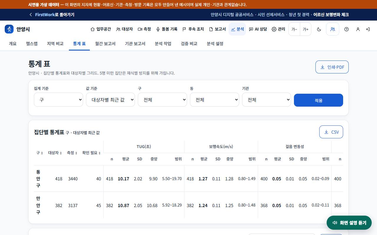The image size is (377, 235).
Task: Select the 분석 chart menu item
Action: 237,29
